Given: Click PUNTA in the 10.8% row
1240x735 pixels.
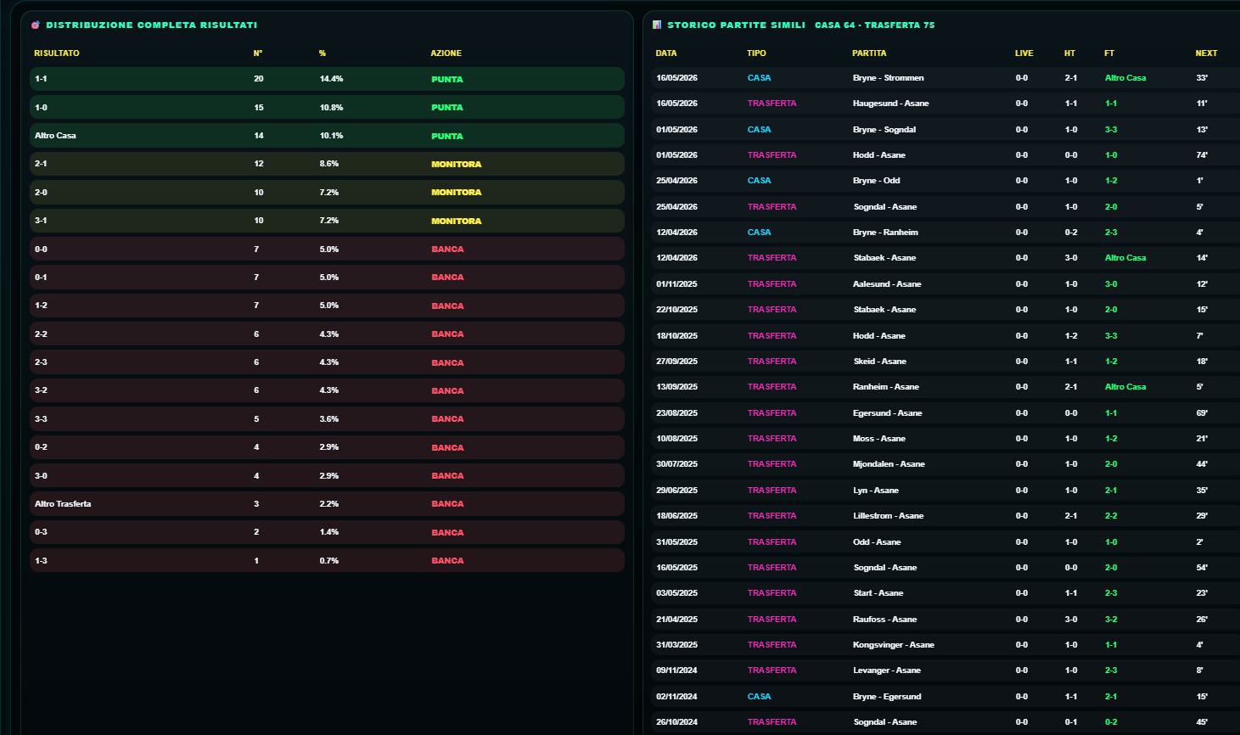Looking at the screenshot, I should click(x=447, y=108).
